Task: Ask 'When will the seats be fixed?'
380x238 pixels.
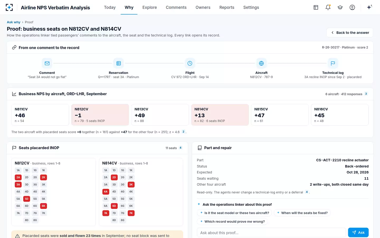Action: (302, 213)
